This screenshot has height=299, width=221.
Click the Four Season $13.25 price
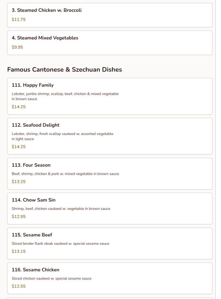pos(19,181)
